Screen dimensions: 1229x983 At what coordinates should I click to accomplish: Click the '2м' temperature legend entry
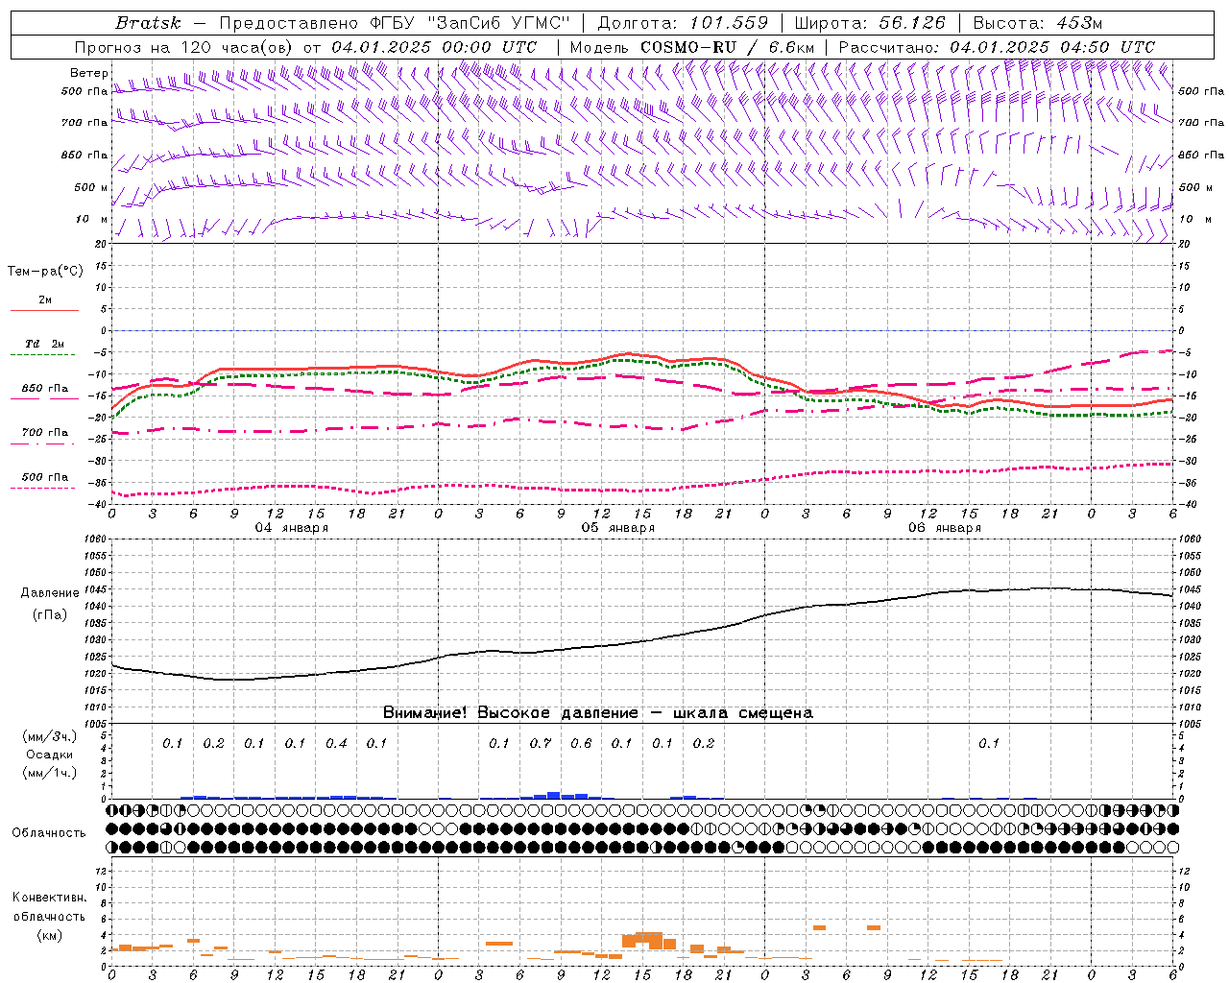[45, 300]
